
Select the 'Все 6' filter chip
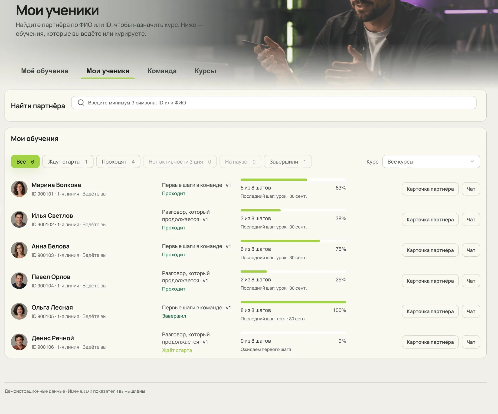point(25,161)
